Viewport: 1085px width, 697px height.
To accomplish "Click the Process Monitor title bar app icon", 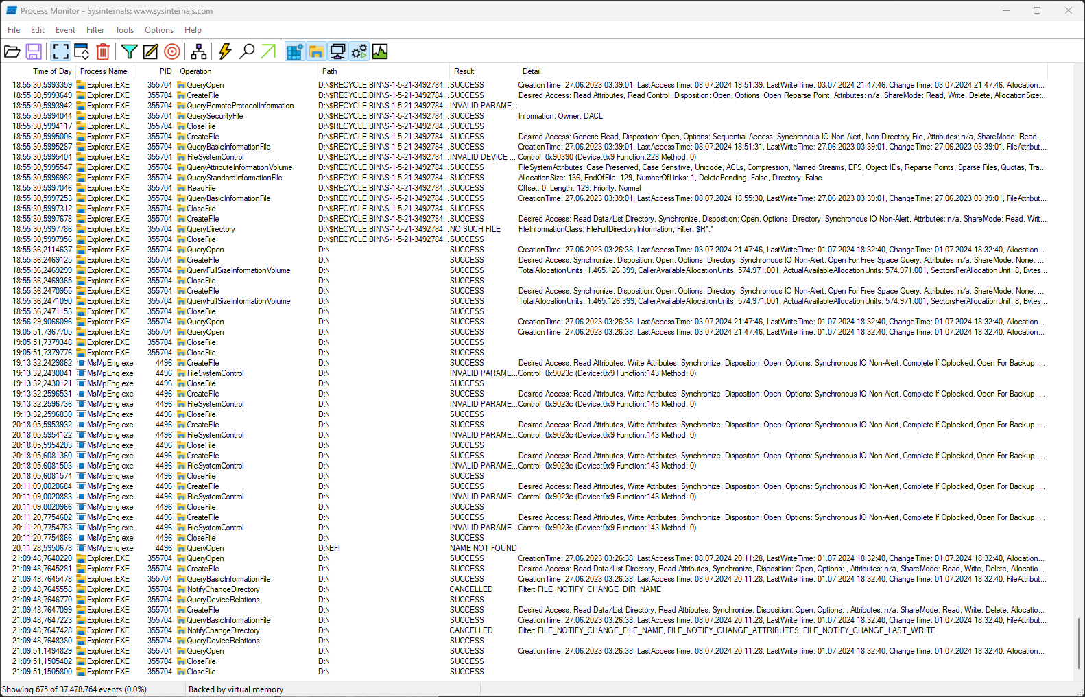I will pos(11,10).
